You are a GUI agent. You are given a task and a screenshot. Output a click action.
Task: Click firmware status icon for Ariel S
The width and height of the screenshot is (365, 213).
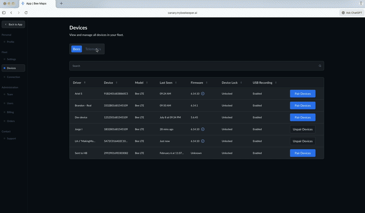click(x=203, y=94)
